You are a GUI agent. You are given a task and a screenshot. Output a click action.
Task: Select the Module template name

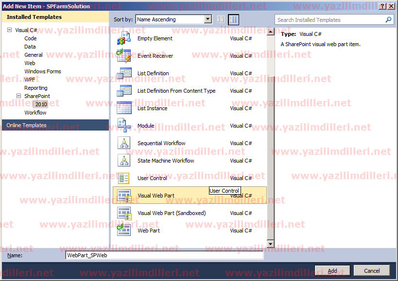tap(146, 126)
